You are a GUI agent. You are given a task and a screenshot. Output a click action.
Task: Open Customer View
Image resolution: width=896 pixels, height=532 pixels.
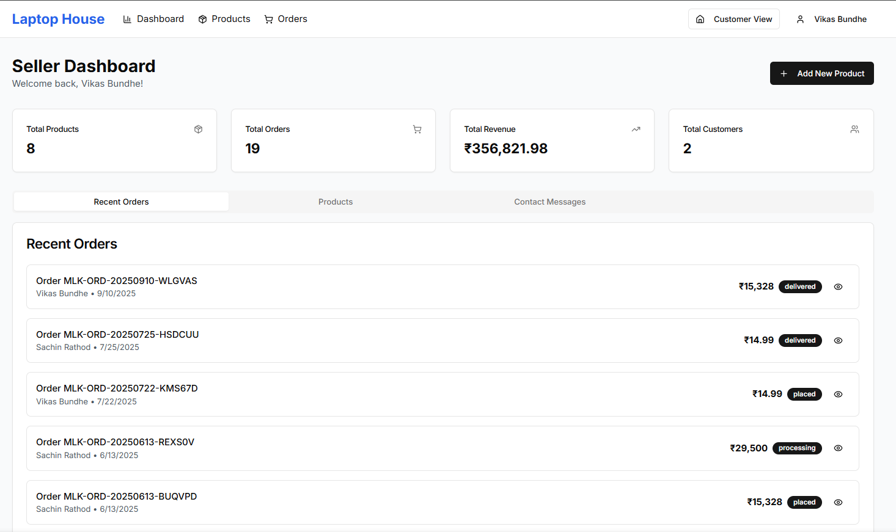tap(733, 19)
